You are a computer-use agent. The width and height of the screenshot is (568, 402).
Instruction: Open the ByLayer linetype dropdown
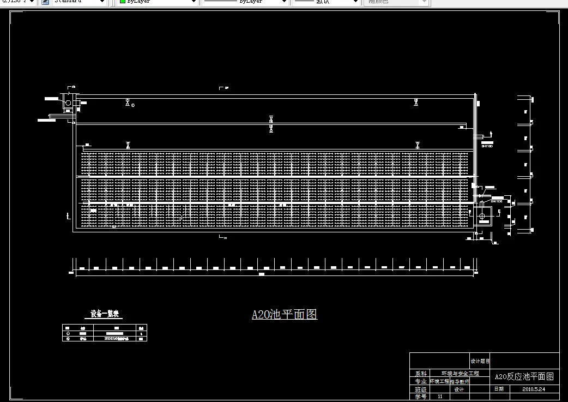point(284,2)
